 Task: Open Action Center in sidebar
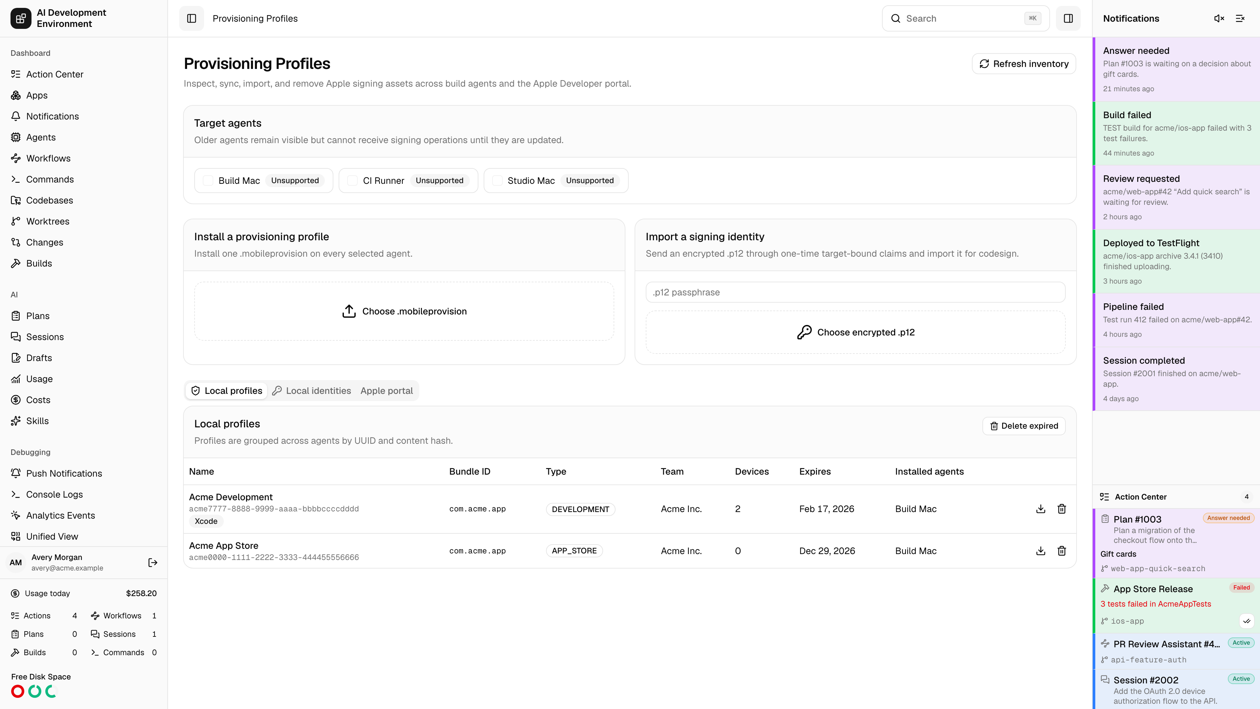(84, 75)
